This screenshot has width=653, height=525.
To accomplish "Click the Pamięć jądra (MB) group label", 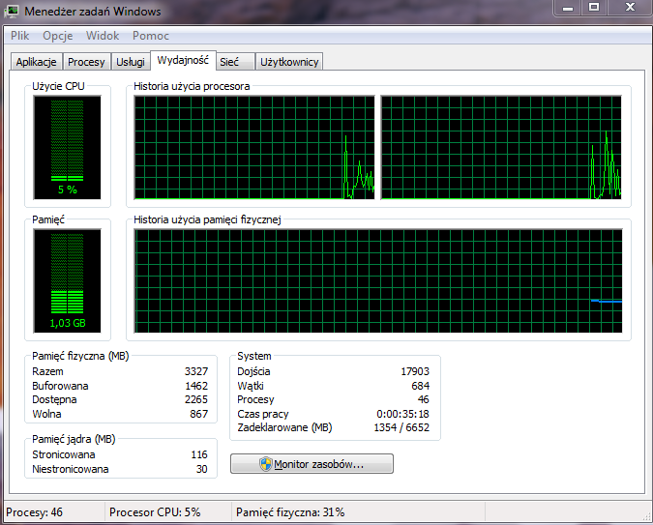I will click(x=74, y=439).
